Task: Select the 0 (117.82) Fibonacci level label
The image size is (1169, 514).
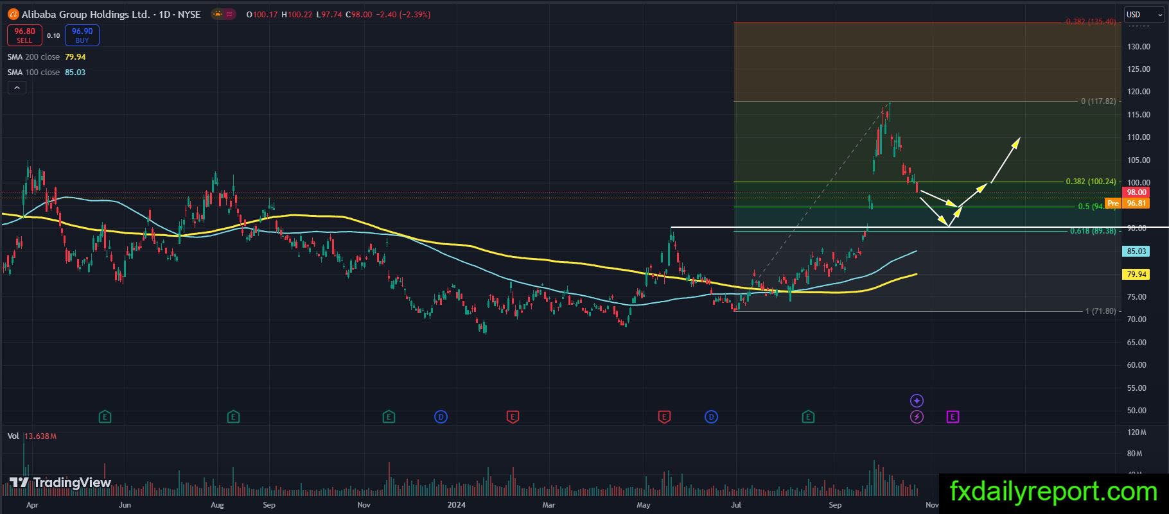Action: click(x=1098, y=101)
